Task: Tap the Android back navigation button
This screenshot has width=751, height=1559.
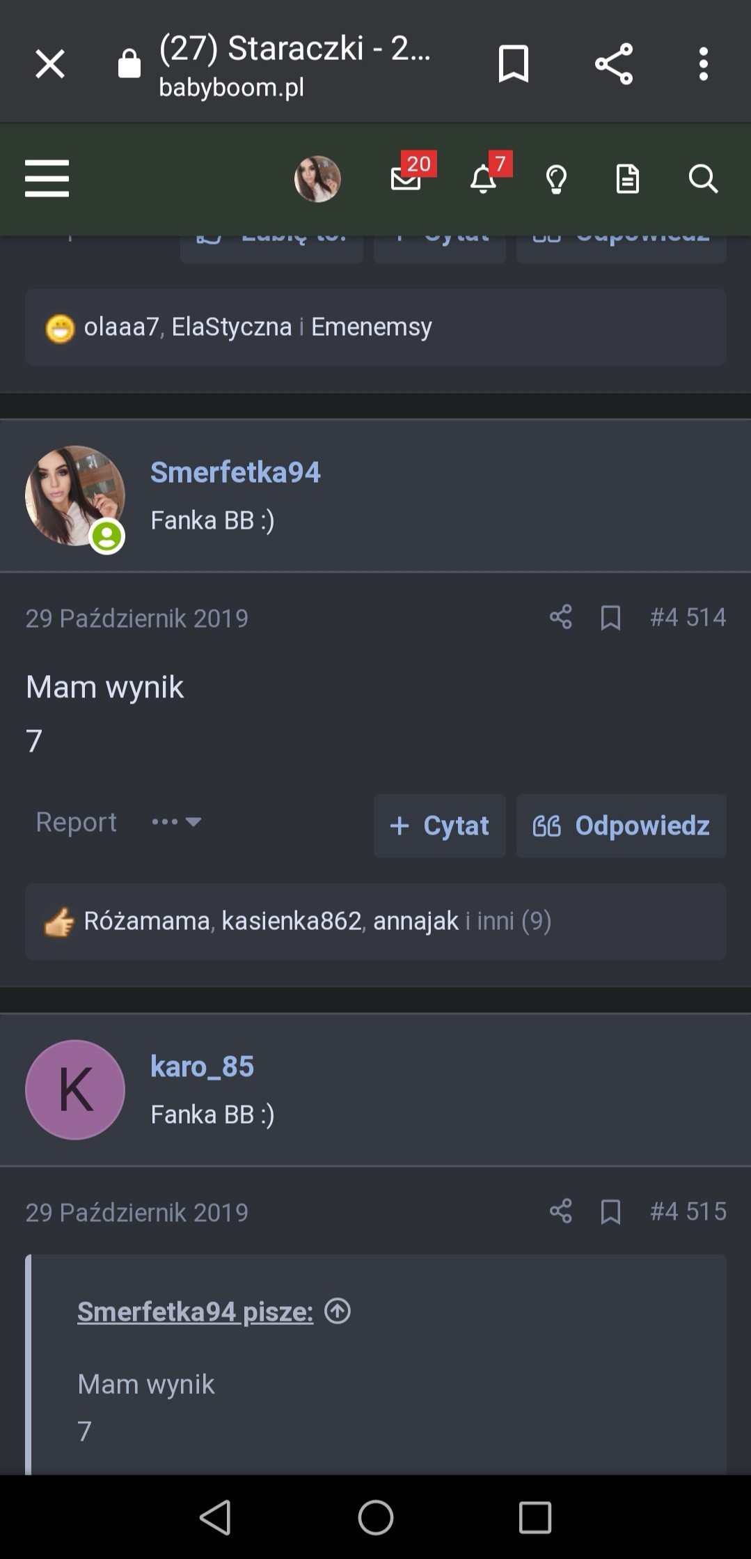Action: click(x=215, y=1517)
